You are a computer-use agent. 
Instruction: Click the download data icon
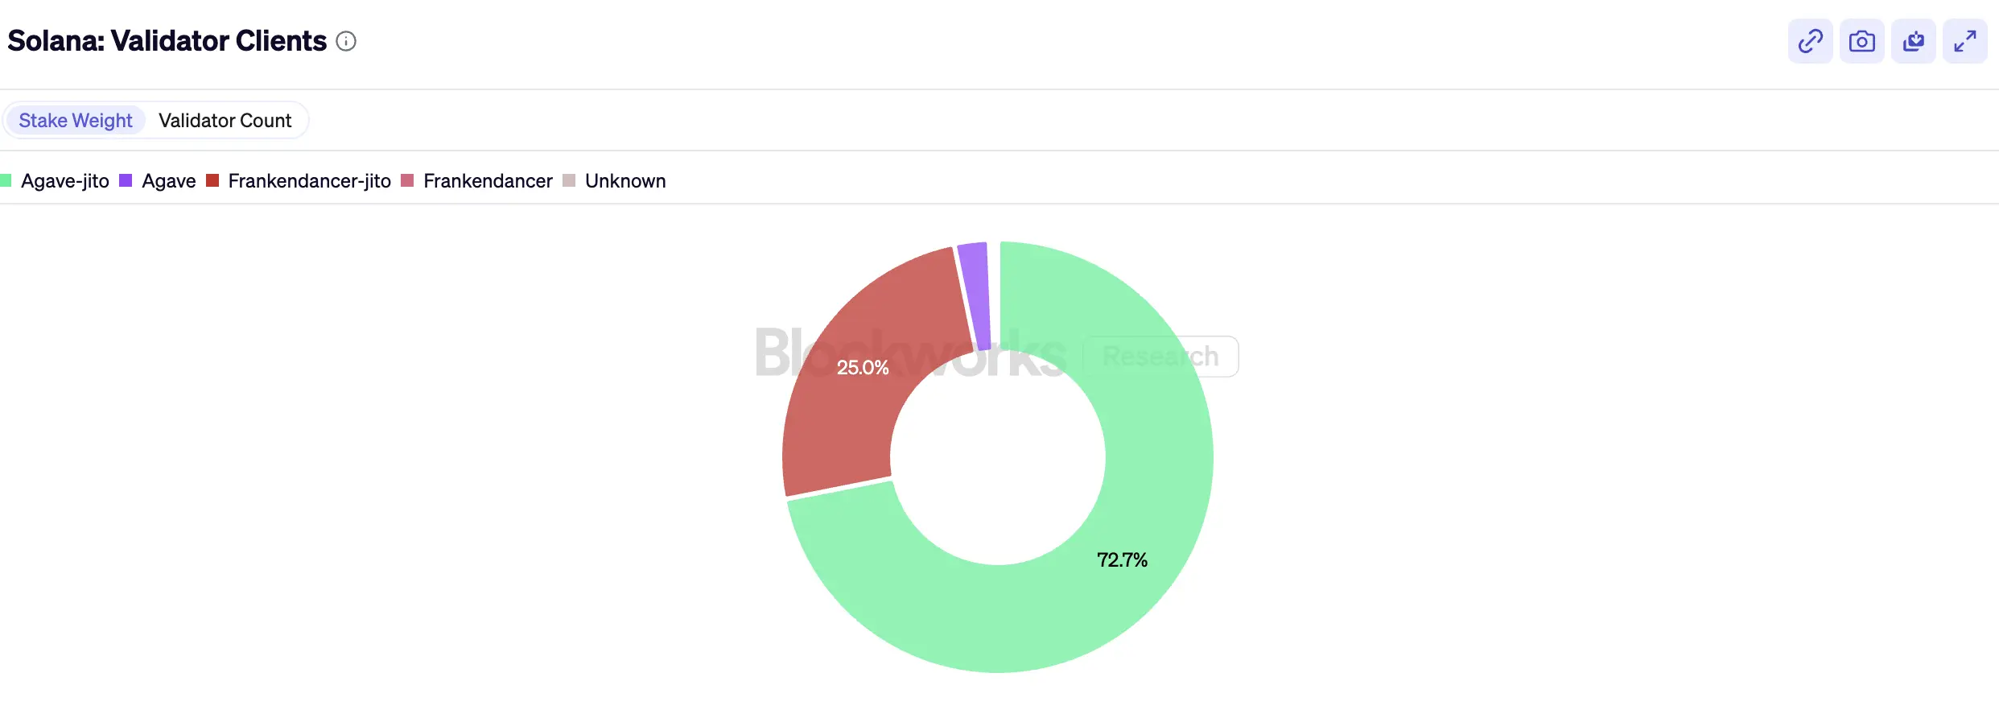tap(1913, 40)
